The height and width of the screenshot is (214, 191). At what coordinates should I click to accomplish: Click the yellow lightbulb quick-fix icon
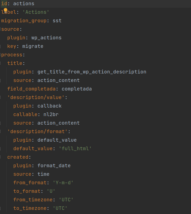5,11
